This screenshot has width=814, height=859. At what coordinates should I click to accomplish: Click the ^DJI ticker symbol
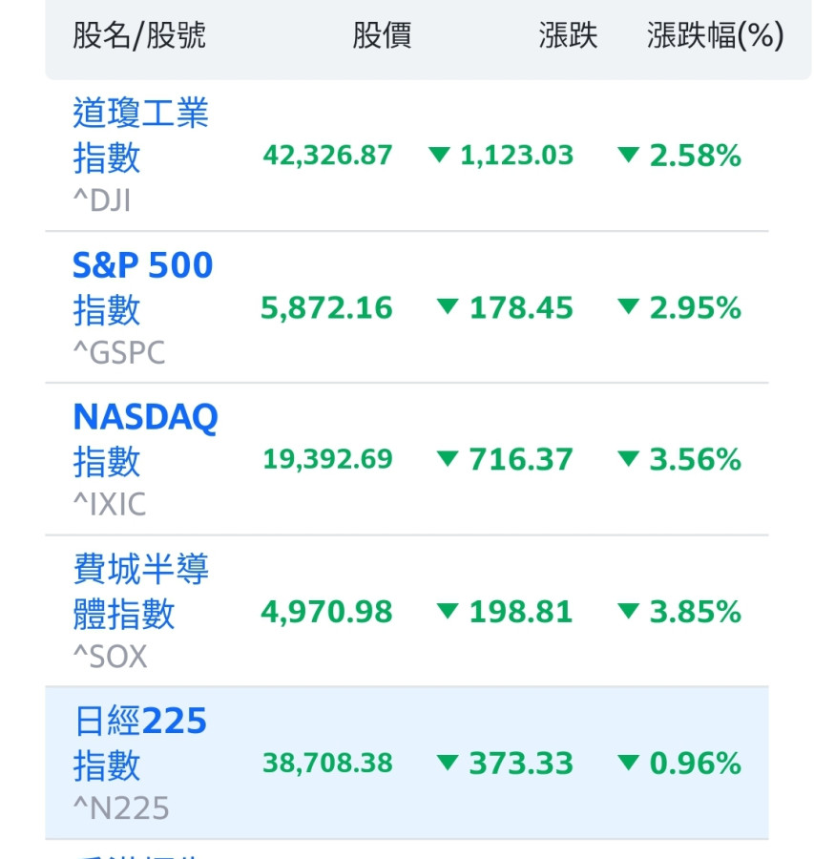click(x=102, y=200)
